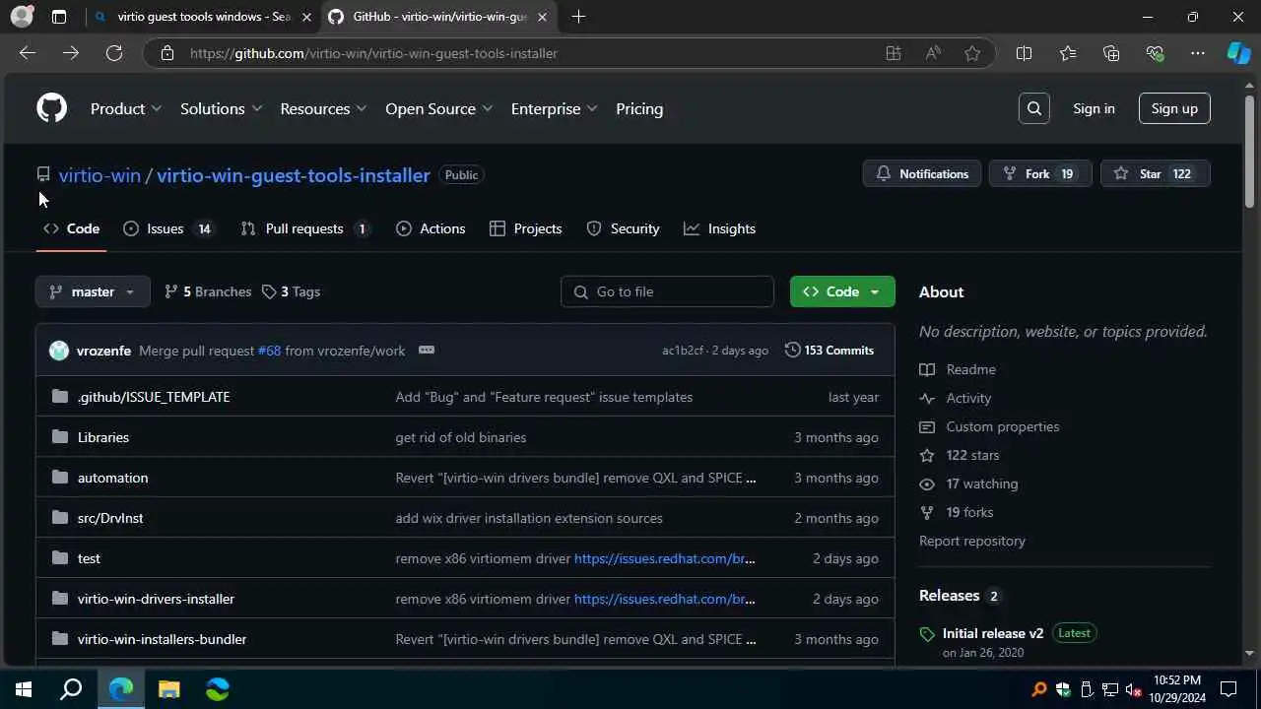The image size is (1261, 709).
Task: View the 153 Commits history
Action: click(830, 351)
